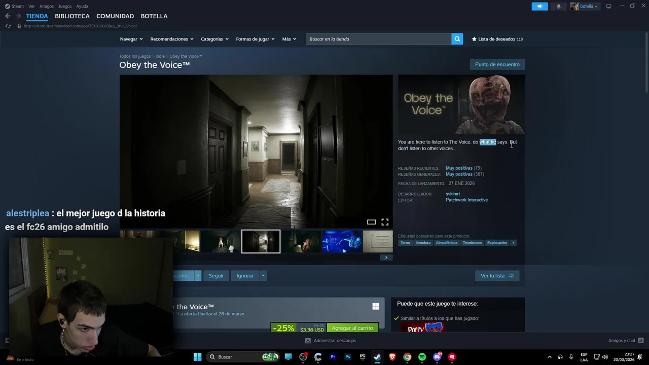
Task: Open the Ver menu
Action: 31,6
